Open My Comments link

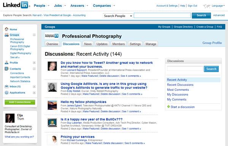177,99
